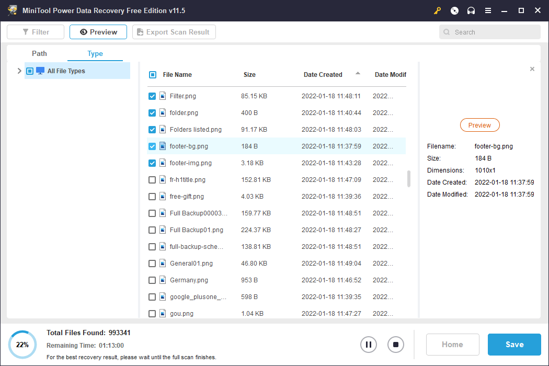Expand the All File Types tree node
This screenshot has width=549, height=366.
[x=19, y=71]
